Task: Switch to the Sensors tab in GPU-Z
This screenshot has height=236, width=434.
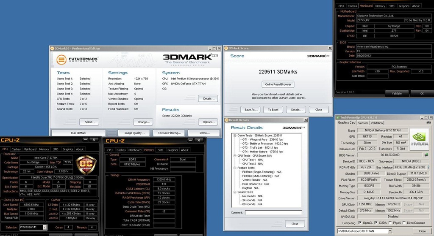Action: pos(363,123)
